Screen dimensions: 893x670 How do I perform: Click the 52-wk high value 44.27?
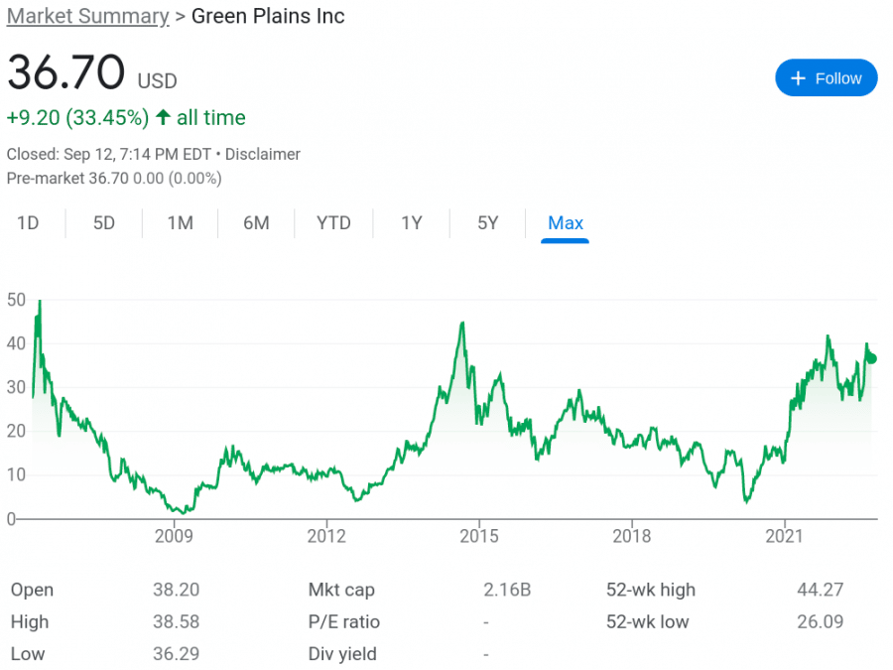(x=821, y=589)
